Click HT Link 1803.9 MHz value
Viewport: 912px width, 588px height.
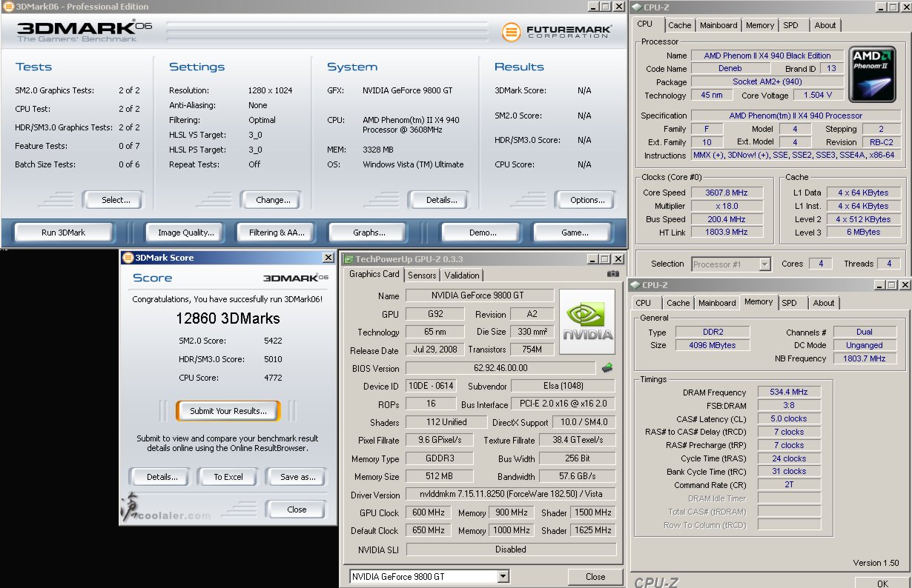coord(726,233)
